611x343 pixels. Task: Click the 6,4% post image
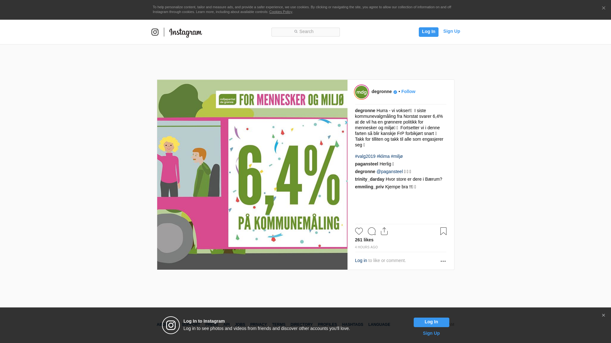coord(252,175)
